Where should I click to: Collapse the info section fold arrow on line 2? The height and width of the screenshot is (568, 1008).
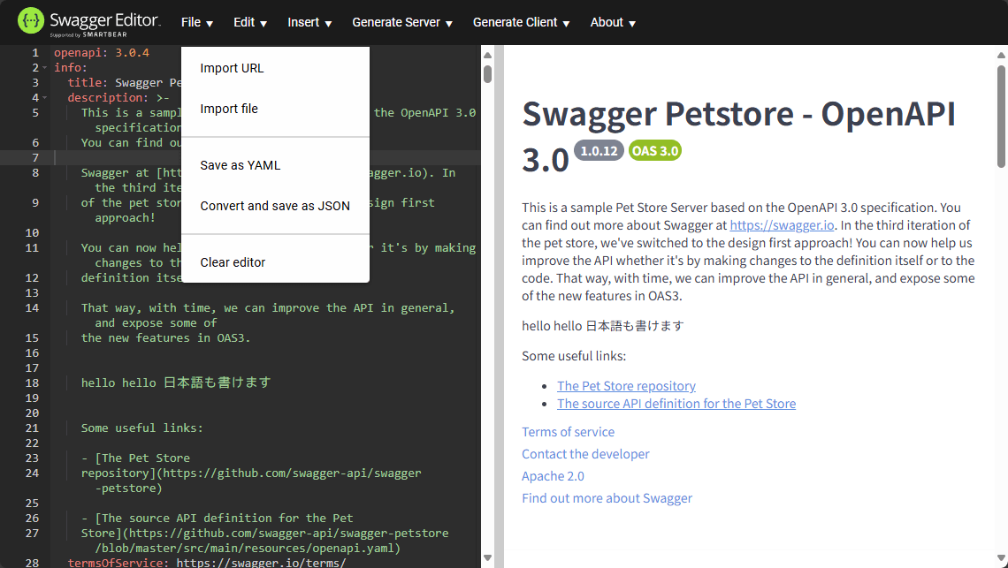point(43,67)
